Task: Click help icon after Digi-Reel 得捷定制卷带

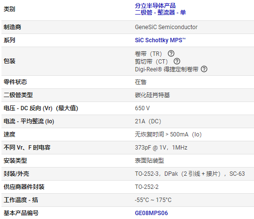Action: [x=204, y=69]
